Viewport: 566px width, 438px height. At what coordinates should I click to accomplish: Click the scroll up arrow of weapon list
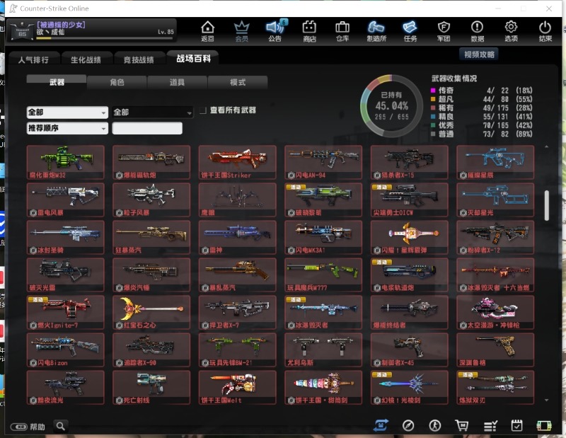546,146
